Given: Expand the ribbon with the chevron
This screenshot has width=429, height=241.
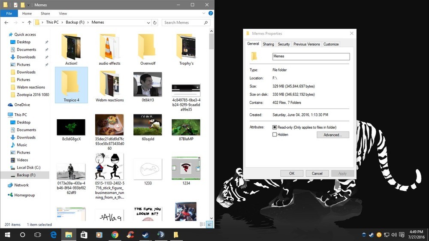Looking at the screenshot, I should click(x=203, y=13).
